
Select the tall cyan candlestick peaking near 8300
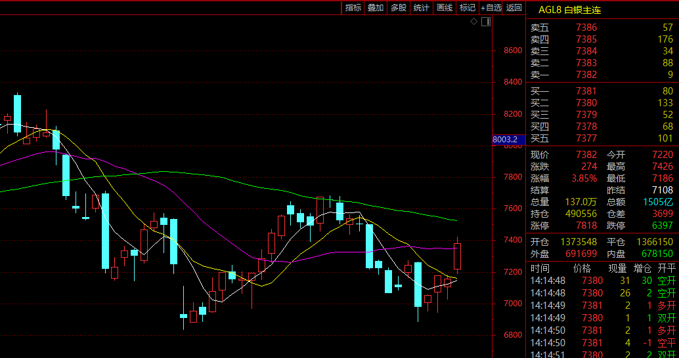[17, 113]
